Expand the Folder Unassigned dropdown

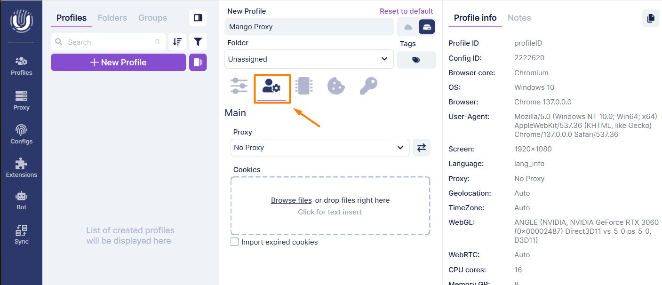click(309, 59)
